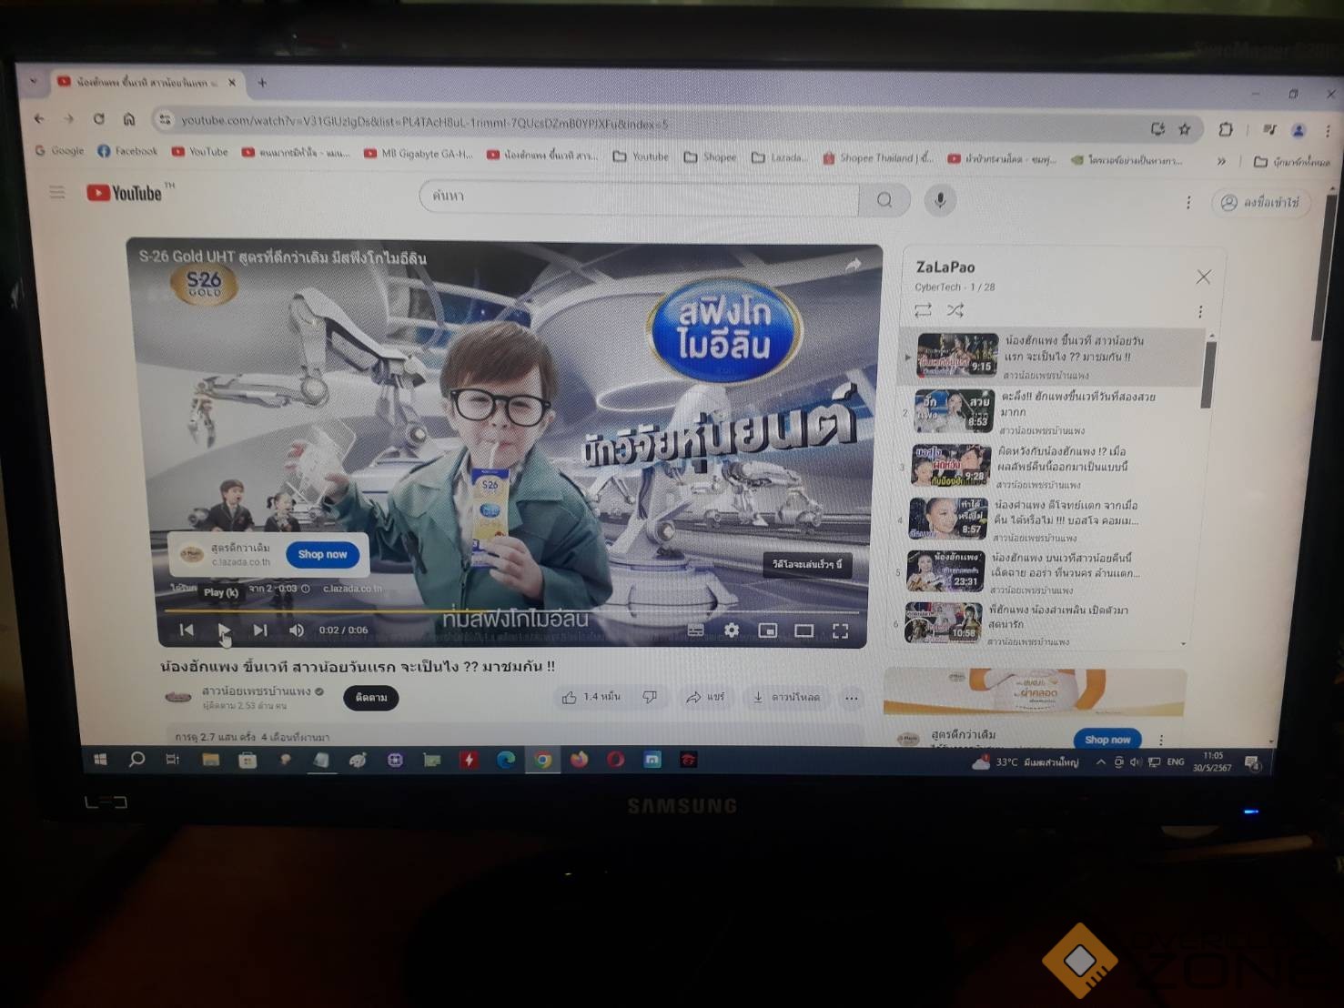The image size is (1344, 1008).
Task: Open the ZaLaPao playlist options menu
Action: pos(1200,312)
